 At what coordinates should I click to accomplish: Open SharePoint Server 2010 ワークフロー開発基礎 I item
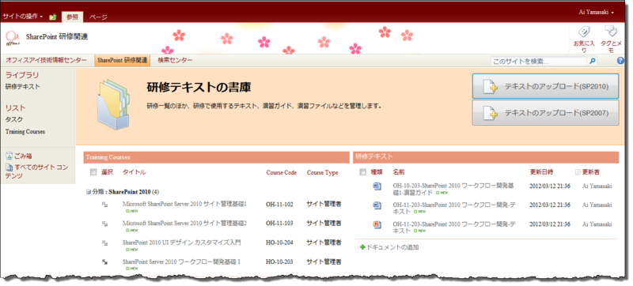click(181, 262)
